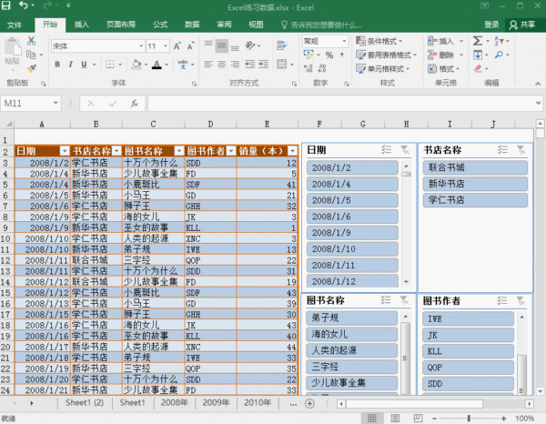
Task: Toggle bold formatting
Action: (57, 65)
